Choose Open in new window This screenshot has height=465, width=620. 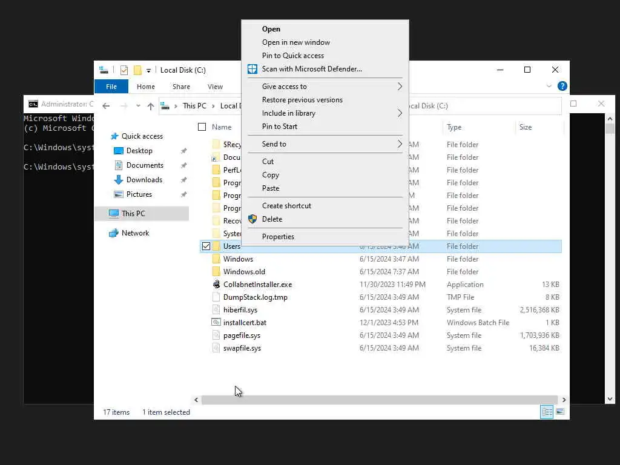coord(295,42)
